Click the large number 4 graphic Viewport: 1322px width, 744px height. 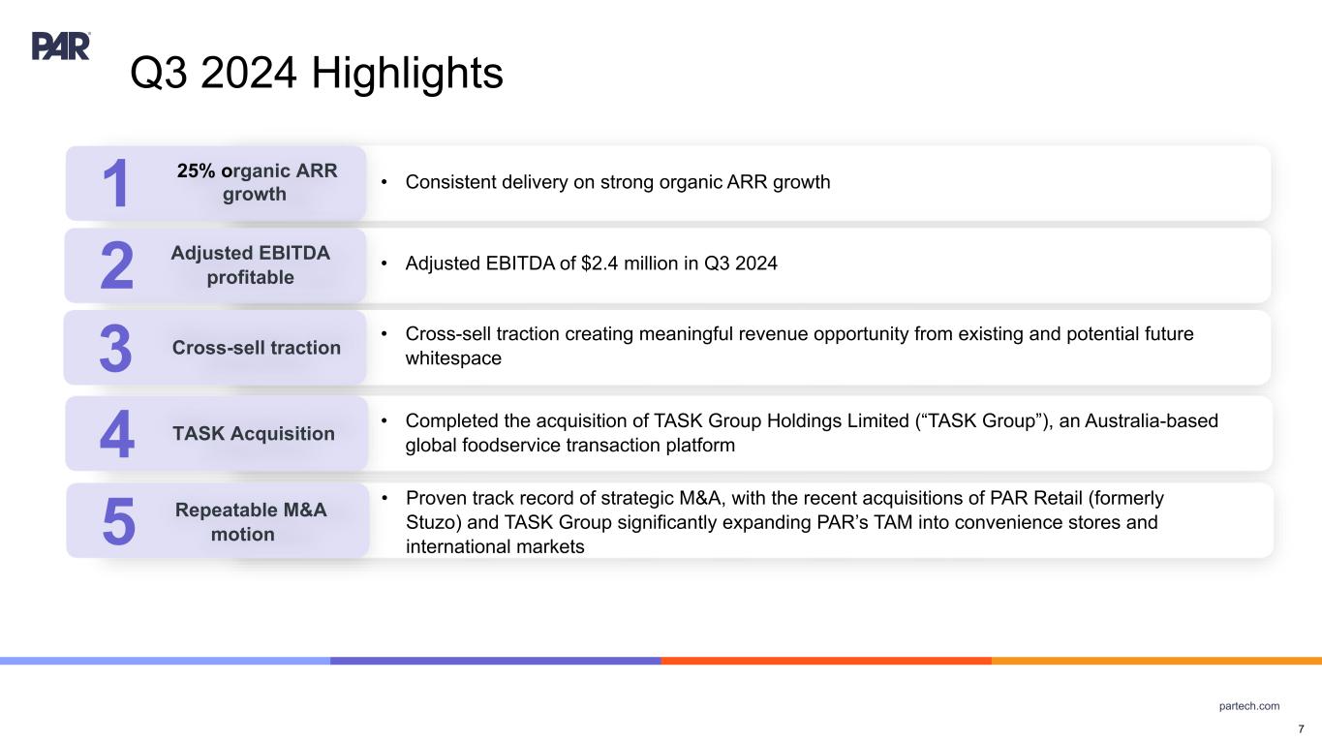click(x=116, y=436)
